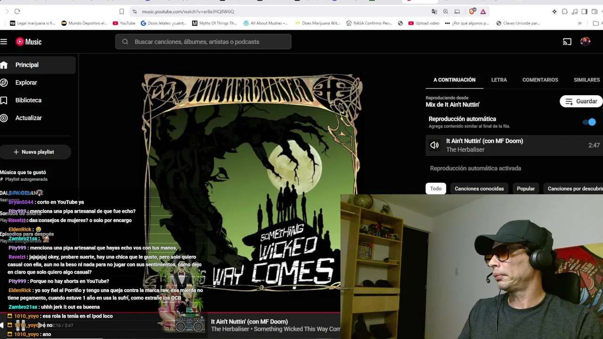603x339 pixels.
Task: Click the Guardar queue button
Action: (x=581, y=101)
